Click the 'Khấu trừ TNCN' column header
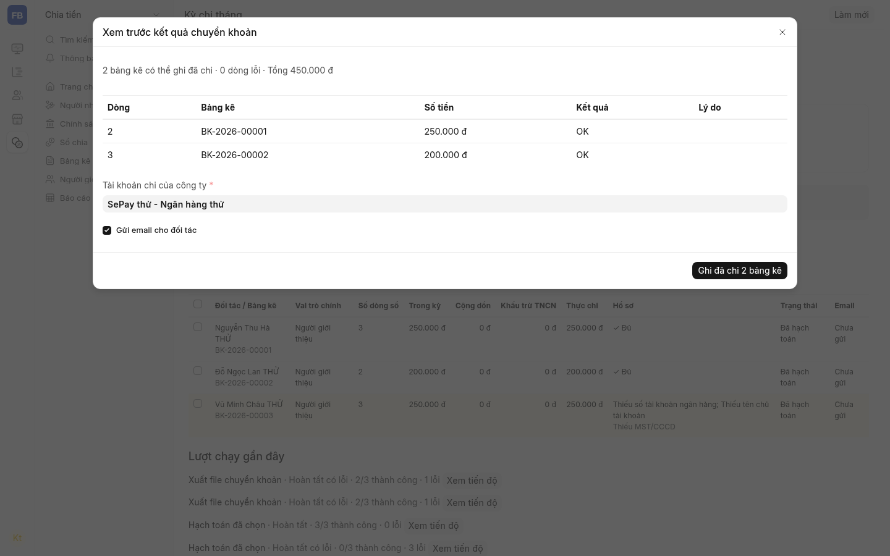 528,306
